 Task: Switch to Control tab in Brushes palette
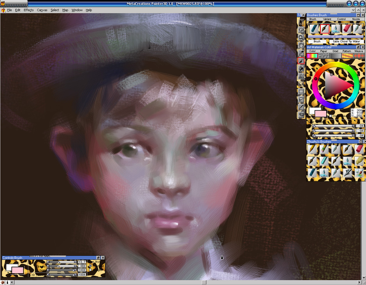341,19
